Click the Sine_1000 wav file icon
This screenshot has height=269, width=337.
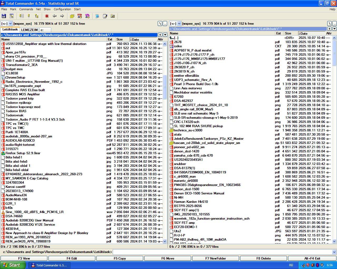3,212
